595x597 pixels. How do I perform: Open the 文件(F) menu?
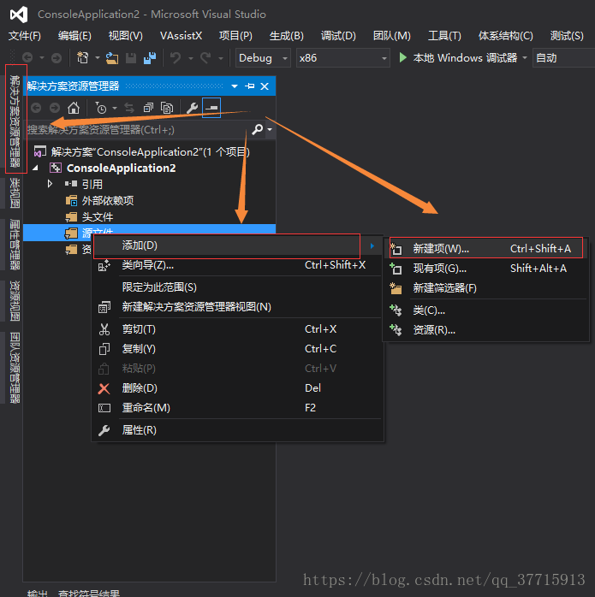[x=25, y=36]
